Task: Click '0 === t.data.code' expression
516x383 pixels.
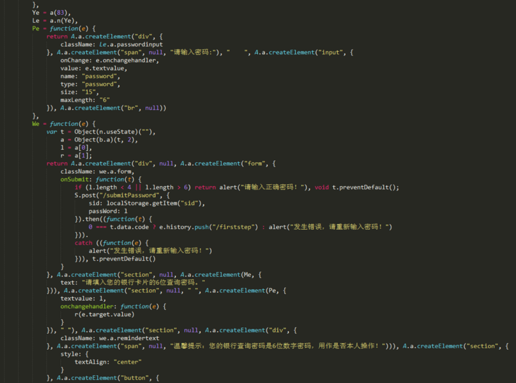Action: pyautogui.click(x=118, y=227)
